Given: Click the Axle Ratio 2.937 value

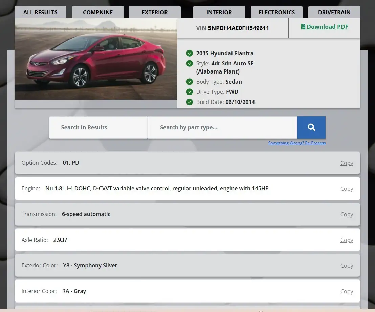Looking at the screenshot, I should pos(60,240).
